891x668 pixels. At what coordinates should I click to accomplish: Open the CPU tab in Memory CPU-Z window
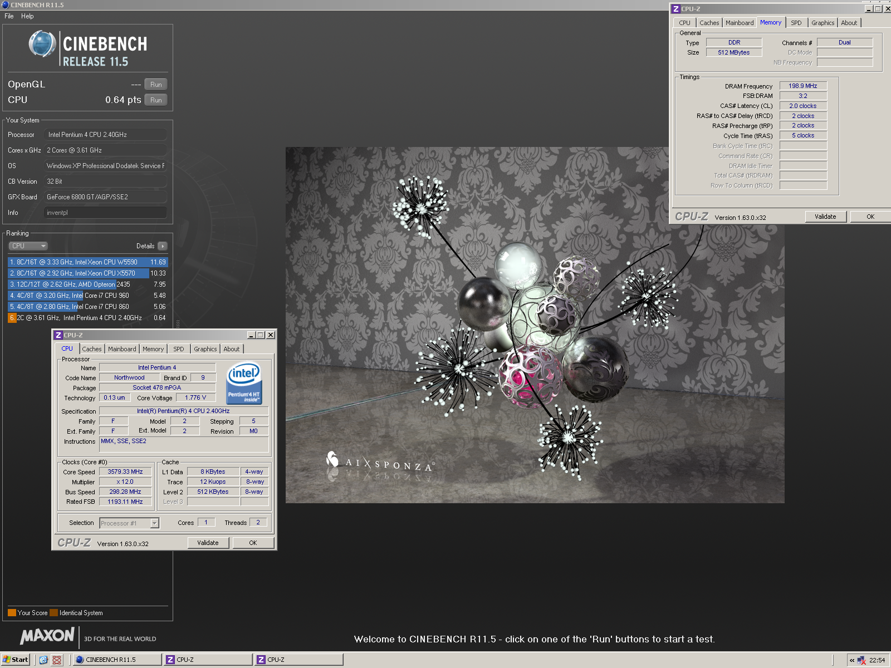click(685, 23)
